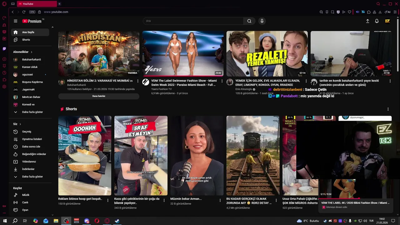Open options for BU KADAR GERÇEKÇİ short
The width and height of the screenshot is (400, 225).
[276, 200]
